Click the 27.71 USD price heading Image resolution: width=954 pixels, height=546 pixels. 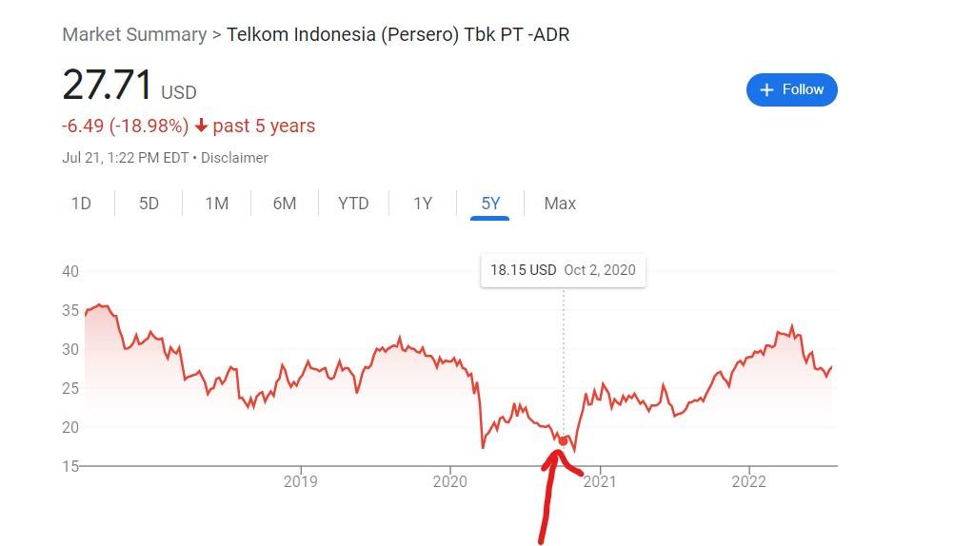click(x=129, y=85)
